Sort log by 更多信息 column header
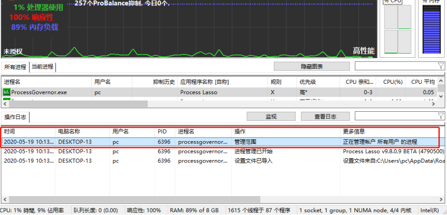 point(393,132)
